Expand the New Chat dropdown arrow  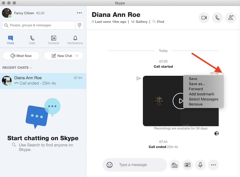pos(77,56)
